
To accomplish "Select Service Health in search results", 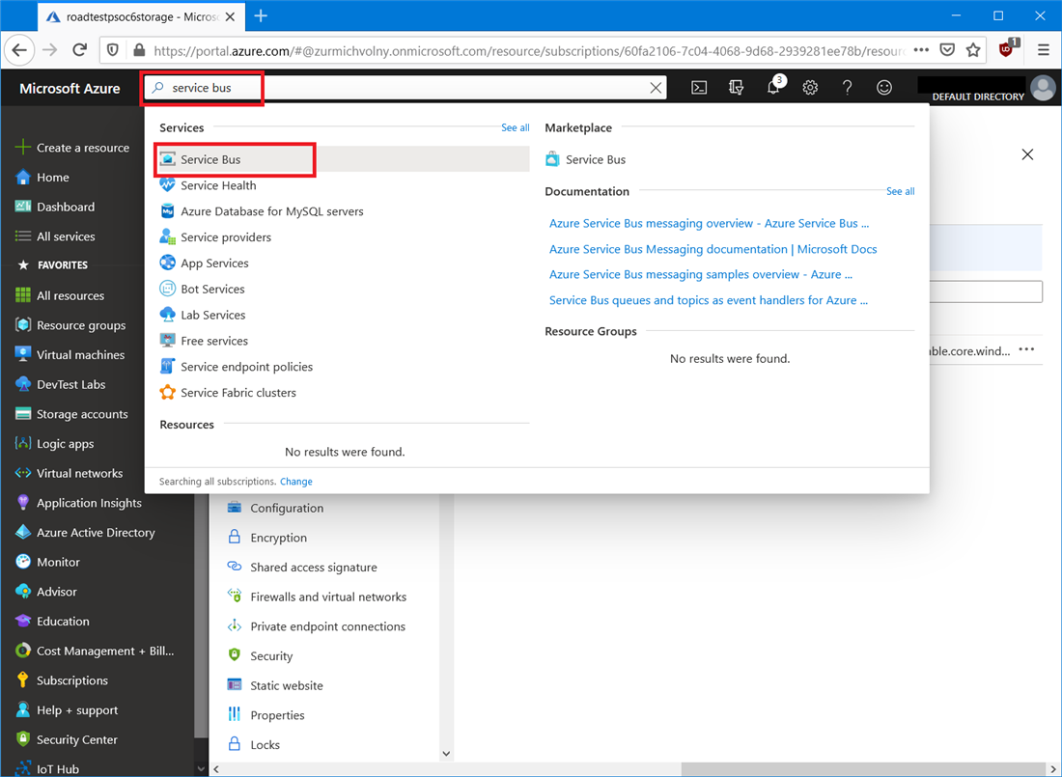I will [x=218, y=185].
